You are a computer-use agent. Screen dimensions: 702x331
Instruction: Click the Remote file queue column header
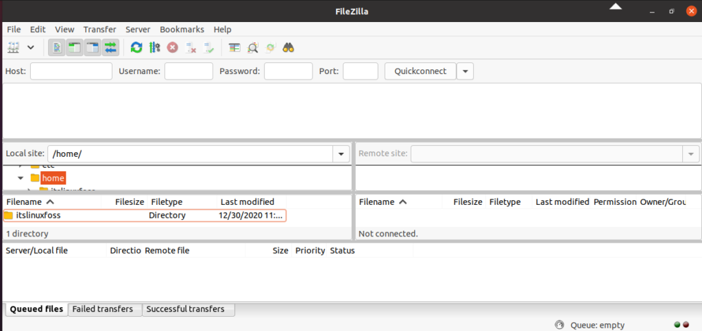coord(194,251)
